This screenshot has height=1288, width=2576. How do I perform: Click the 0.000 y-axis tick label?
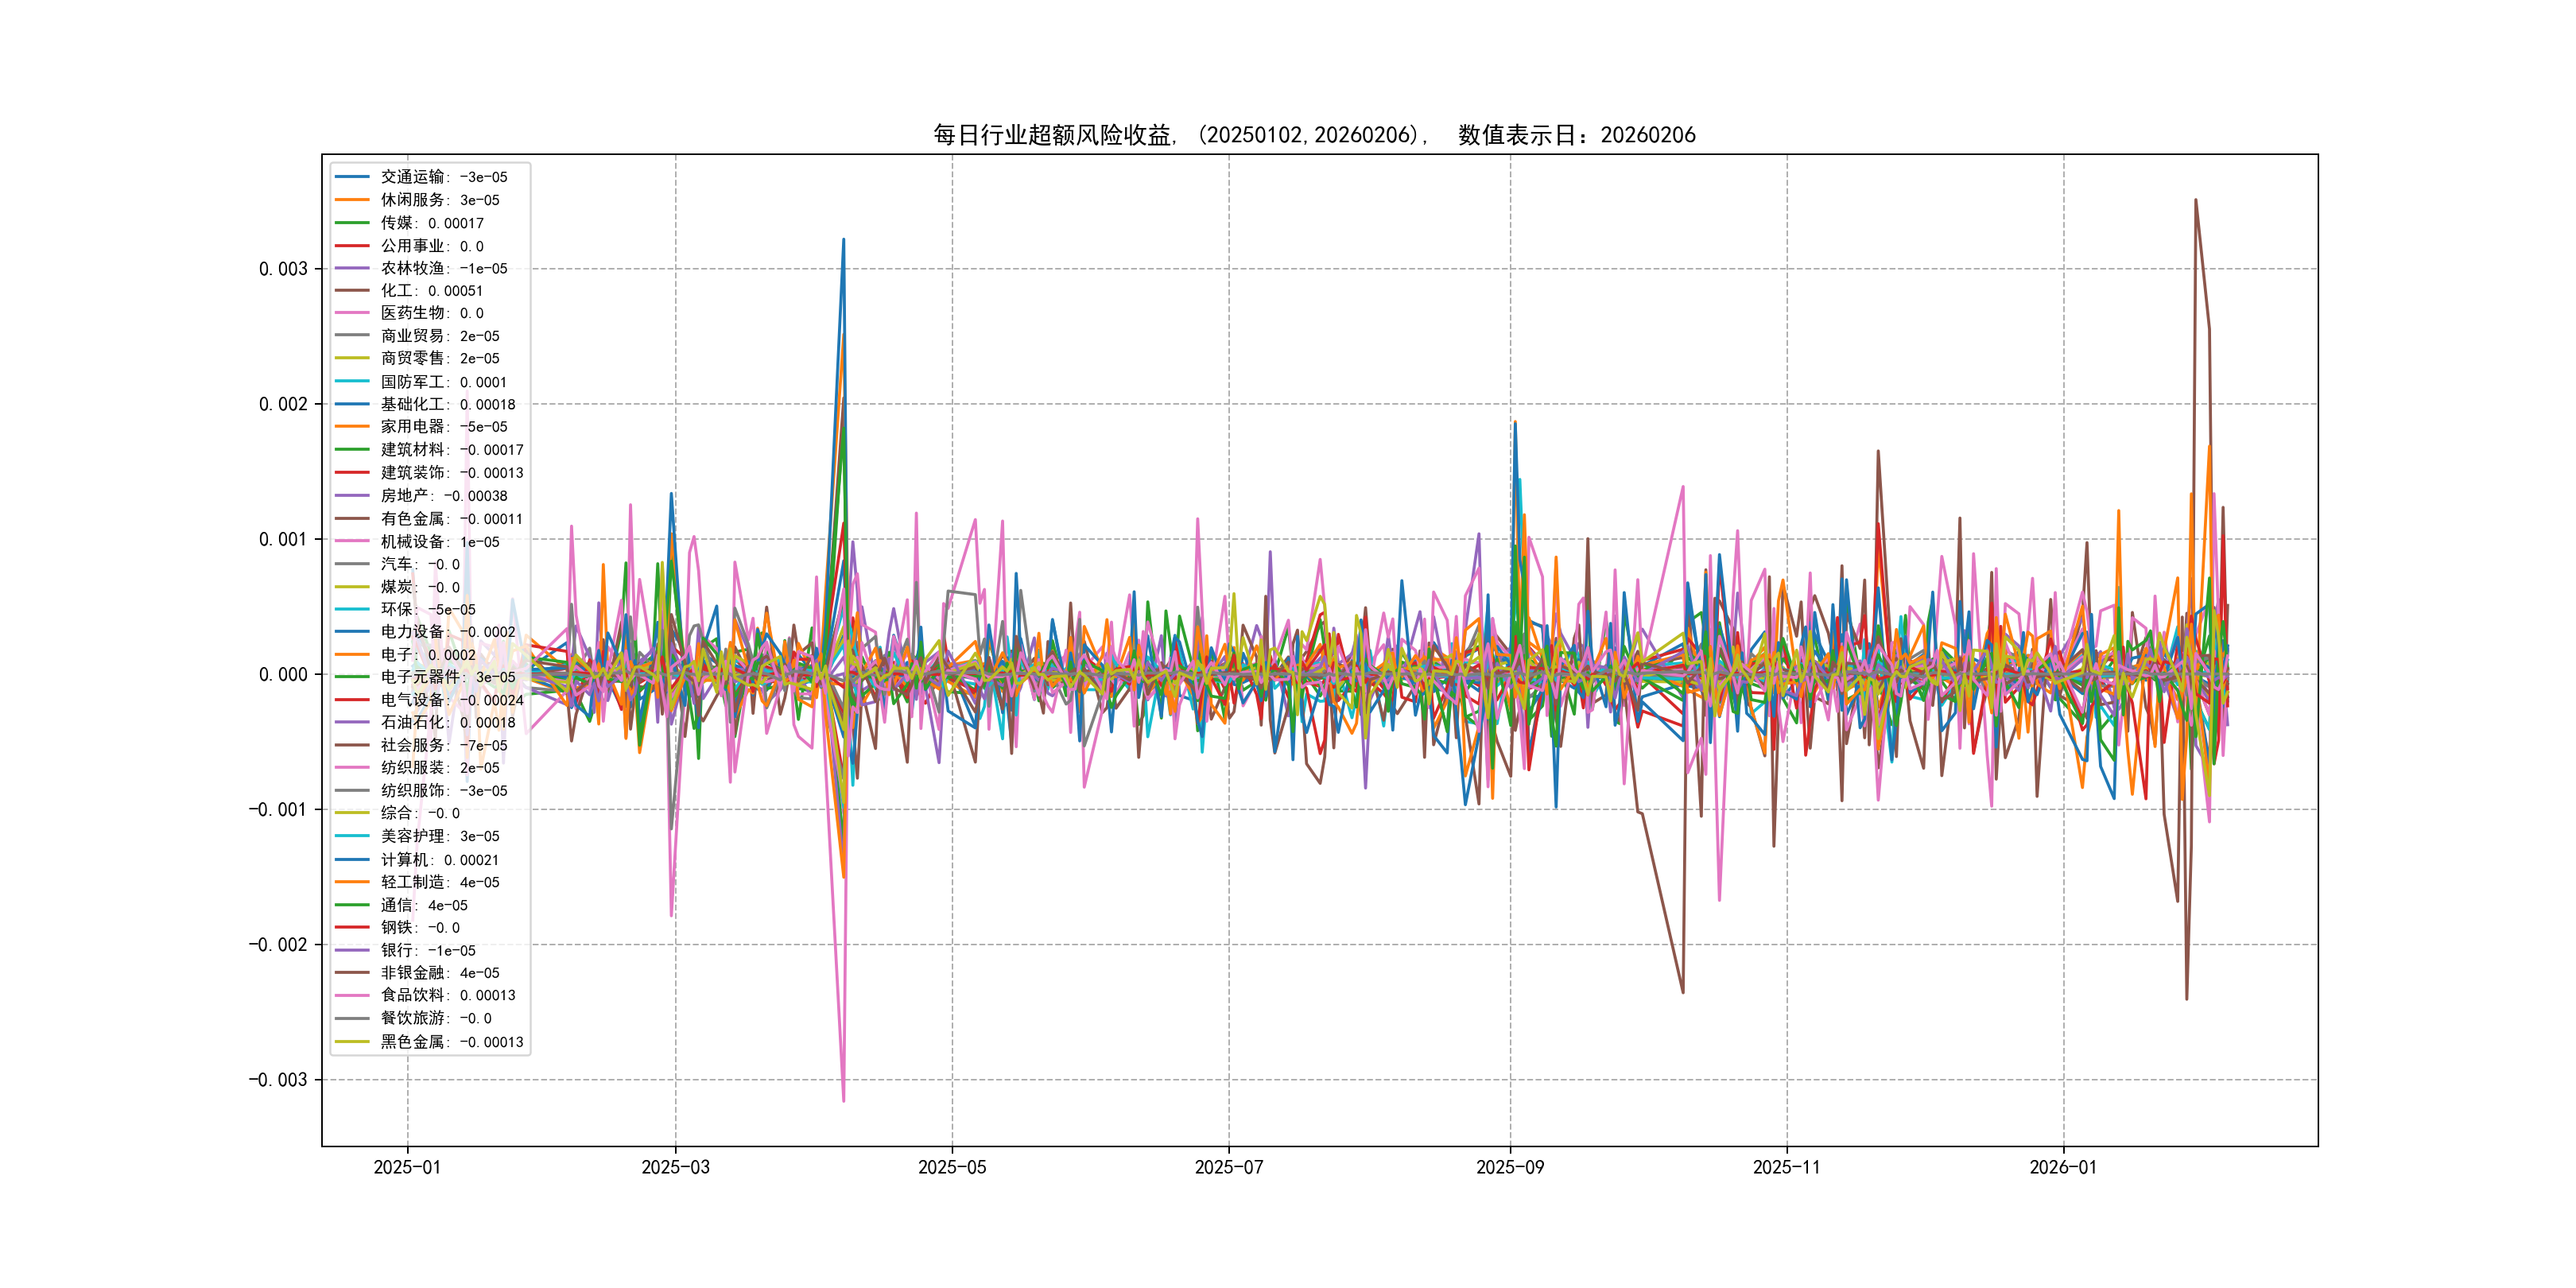coord(283,675)
